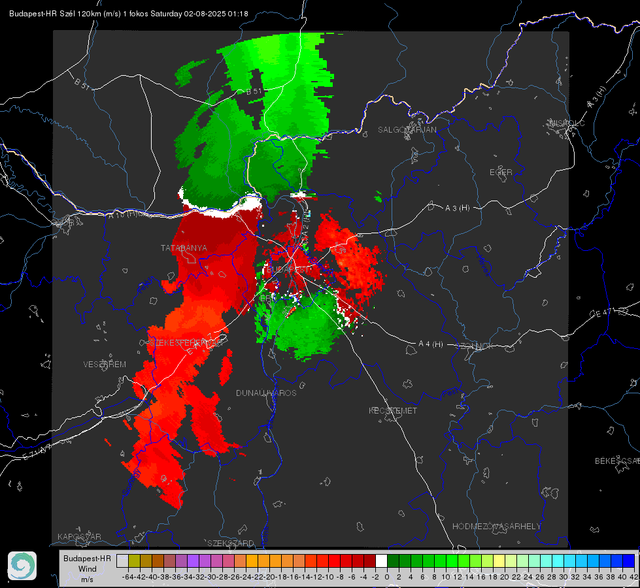Click the BÉKÉSCSABA city label
The height and width of the screenshot is (588, 640).
coord(617,461)
